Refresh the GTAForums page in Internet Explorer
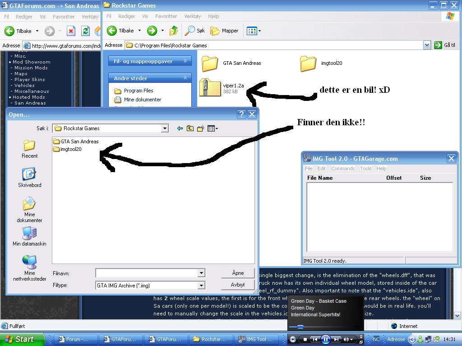 pyautogui.click(x=85, y=31)
